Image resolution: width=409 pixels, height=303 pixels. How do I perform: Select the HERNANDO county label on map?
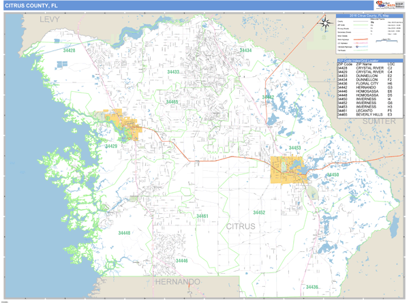pyautogui.click(x=178, y=282)
